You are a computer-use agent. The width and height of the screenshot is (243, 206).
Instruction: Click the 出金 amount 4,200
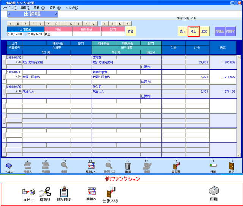204,77
